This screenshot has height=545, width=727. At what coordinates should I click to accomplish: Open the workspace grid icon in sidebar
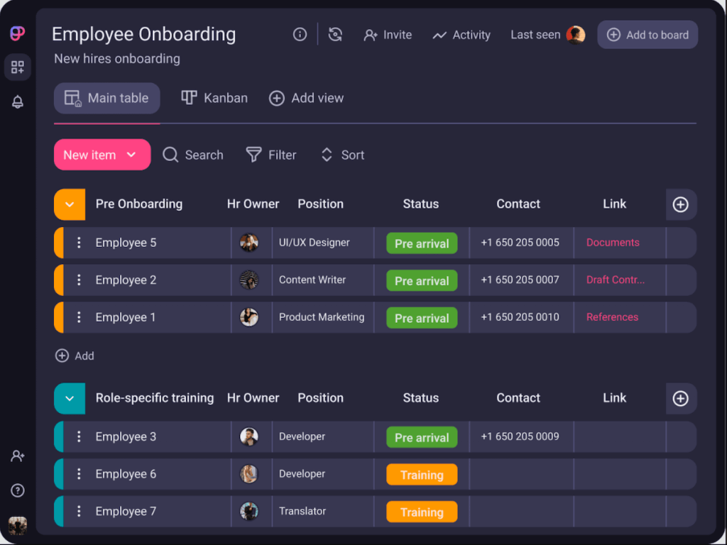pyautogui.click(x=18, y=67)
